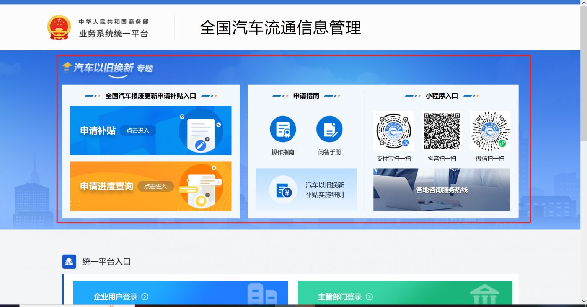Open the 操作指南 guide icon

click(283, 129)
